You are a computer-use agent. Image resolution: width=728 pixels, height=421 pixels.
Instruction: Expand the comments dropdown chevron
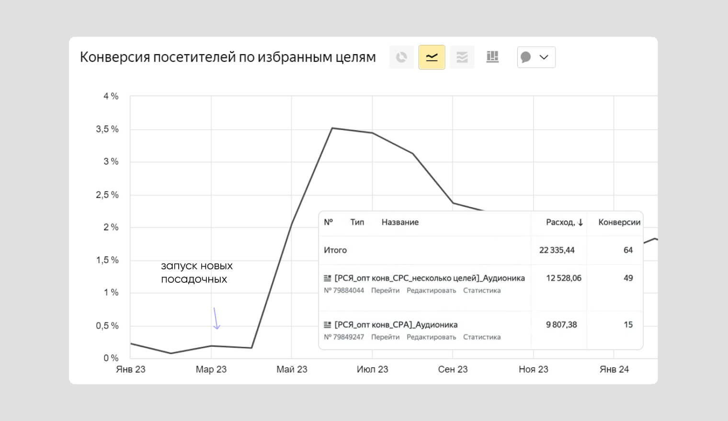pyautogui.click(x=544, y=57)
